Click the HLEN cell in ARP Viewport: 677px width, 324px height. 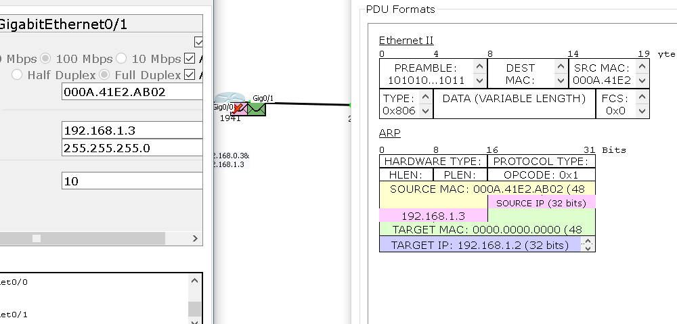tap(406, 175)
